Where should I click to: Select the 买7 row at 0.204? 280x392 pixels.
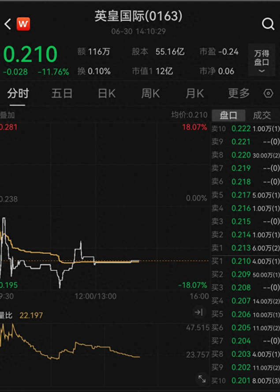point(246,341)
